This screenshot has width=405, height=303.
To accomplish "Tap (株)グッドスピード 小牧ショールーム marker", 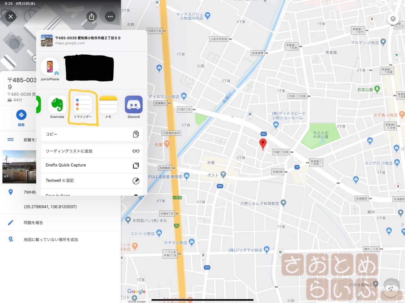I will click(276, 125).
